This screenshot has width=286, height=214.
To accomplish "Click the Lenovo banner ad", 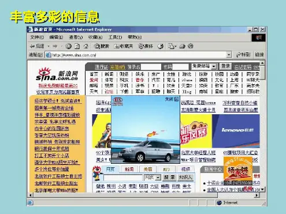I will click(x=236, y=131).
